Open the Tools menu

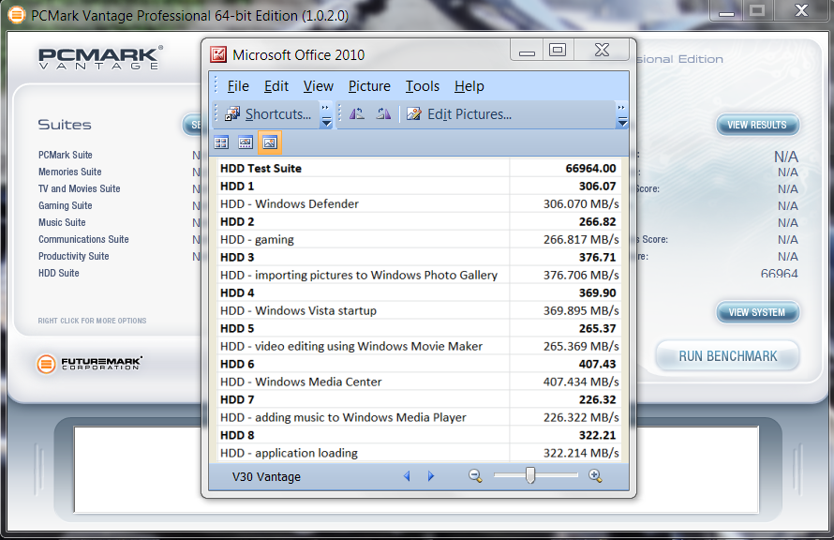click(423, 86)
